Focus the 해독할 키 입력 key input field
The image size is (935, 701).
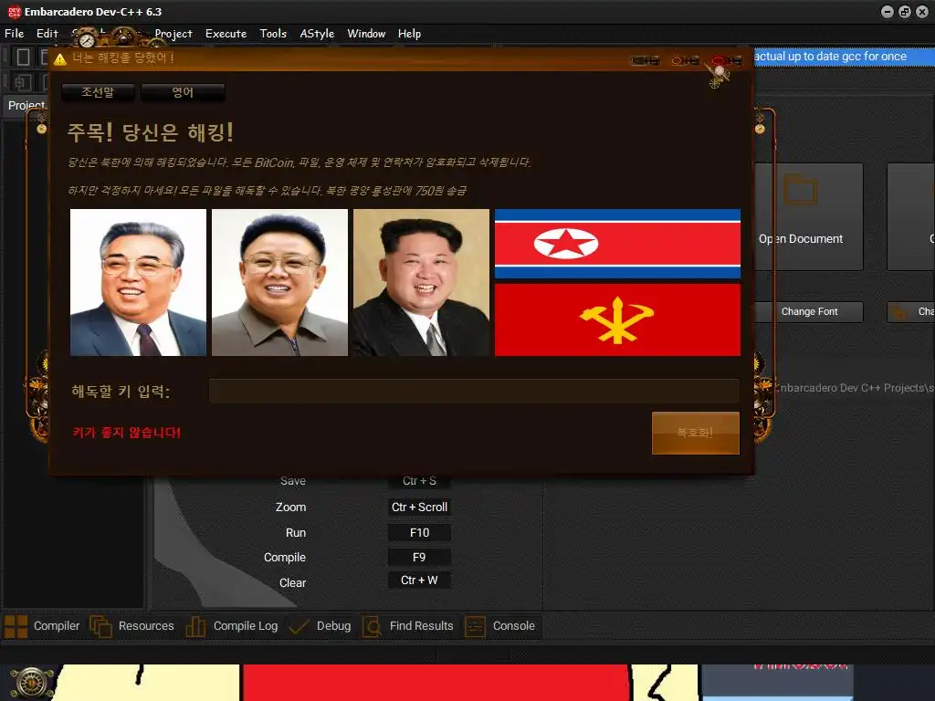pos(474,391)
